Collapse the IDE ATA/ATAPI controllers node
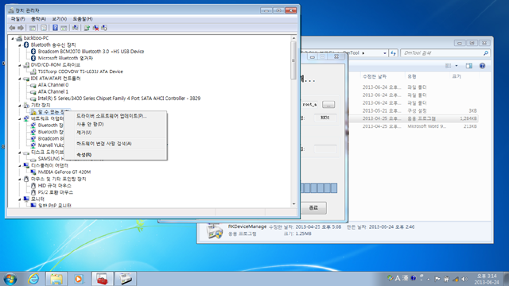 point(19,79)
